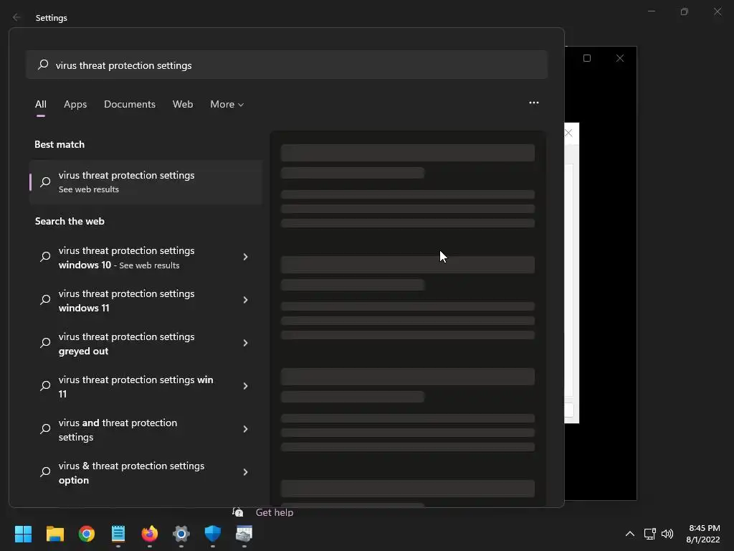
Task: Launch Firefox from the taskbar
Action: (x=150, y=534)
